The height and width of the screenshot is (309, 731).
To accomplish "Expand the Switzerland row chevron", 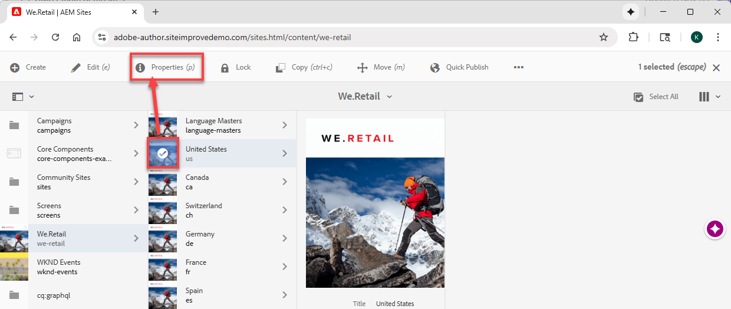I will pyautogui.click(x=285, y=210).
